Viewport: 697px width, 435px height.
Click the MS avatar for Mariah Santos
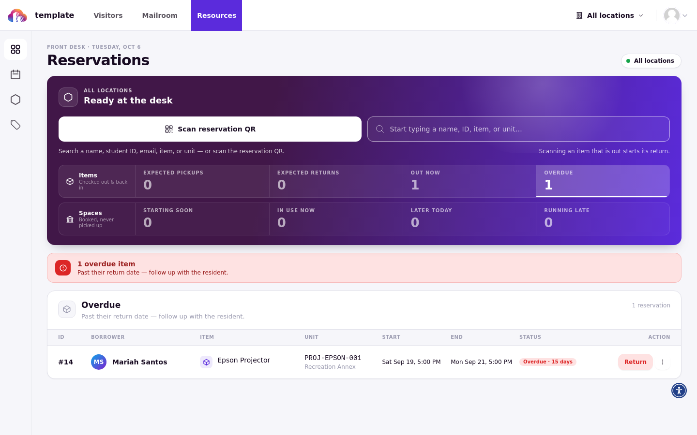click(x=99, y=362)
